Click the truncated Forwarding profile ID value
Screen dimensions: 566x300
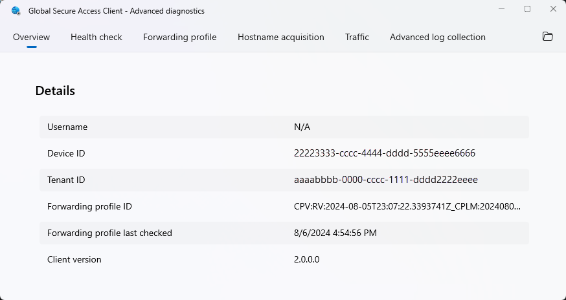(x=407, y=206)
